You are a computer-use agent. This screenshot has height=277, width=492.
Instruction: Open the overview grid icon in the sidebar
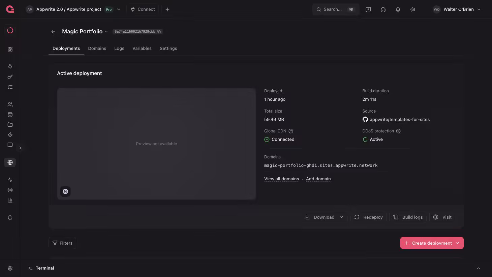coord(10,49)
